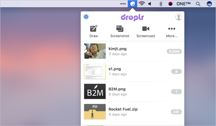
Task: Click the '7 days ago' timestamp
Action: (x=118, y=74)
